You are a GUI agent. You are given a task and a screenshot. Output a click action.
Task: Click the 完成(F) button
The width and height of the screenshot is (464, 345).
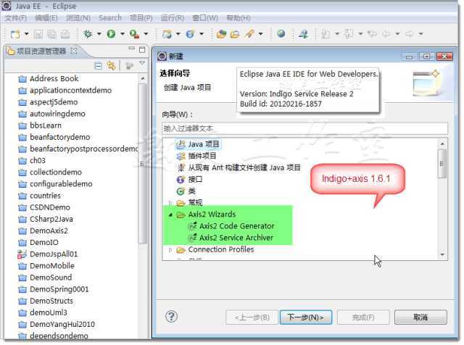[x=363, y=317]
